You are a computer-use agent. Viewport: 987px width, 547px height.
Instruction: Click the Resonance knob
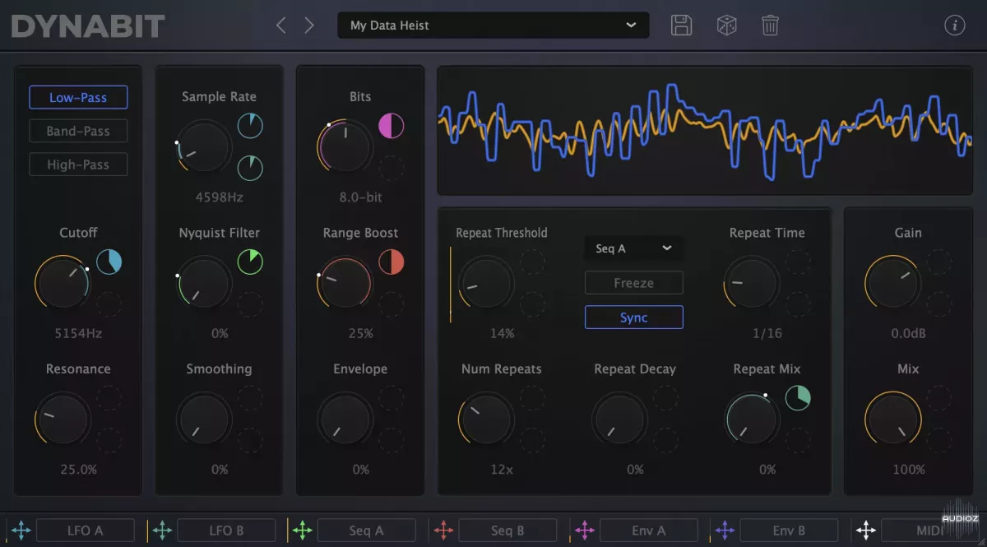[63, 419]
